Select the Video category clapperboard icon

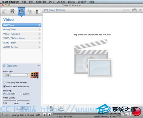pos(21,12)
